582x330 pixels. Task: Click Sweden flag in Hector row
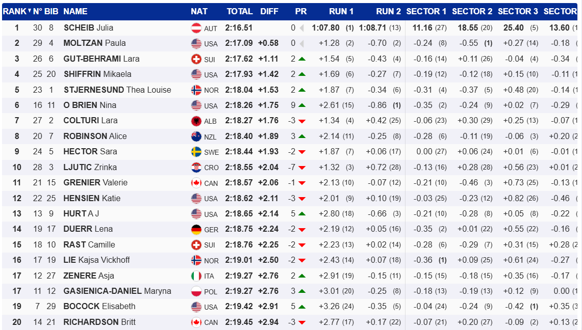[196, 152]
